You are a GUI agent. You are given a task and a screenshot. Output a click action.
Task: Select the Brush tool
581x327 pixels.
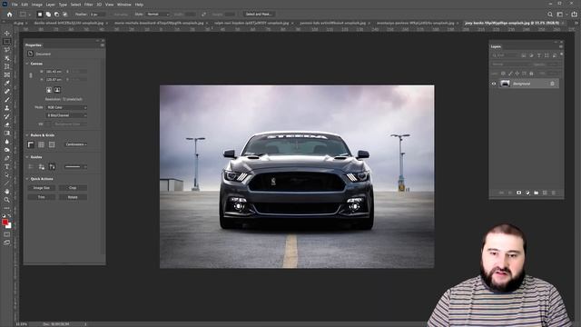point(6,100)
